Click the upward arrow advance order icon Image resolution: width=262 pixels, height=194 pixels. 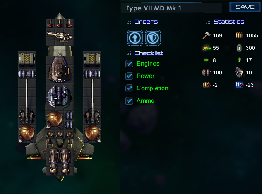click(135, 38)
